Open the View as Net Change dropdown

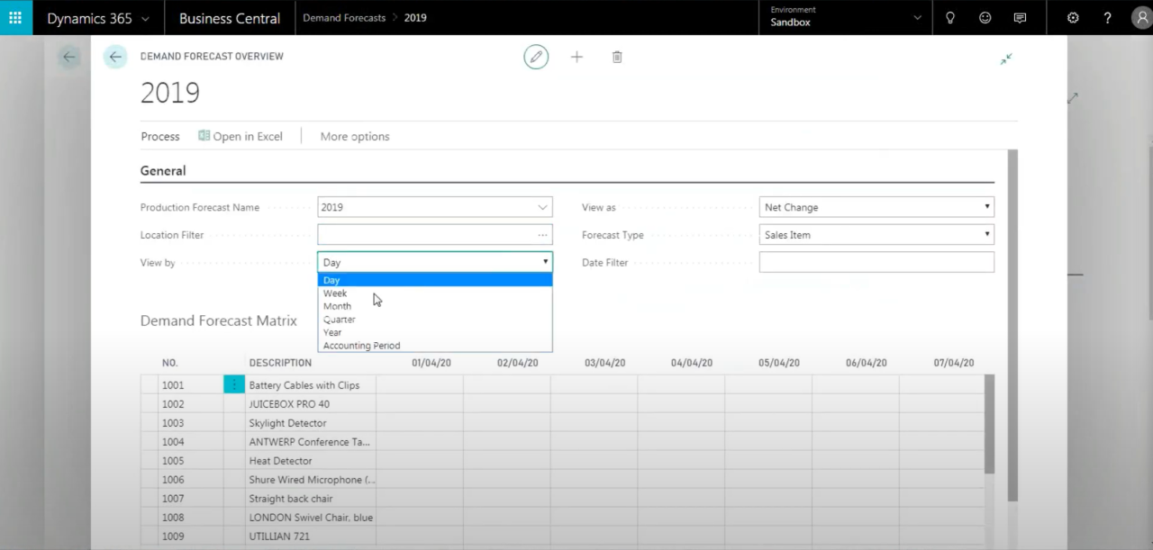876,207
